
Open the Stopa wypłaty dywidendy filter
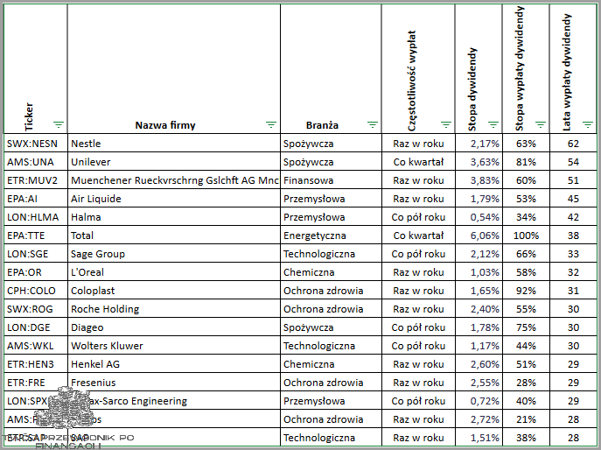(541, 124)
